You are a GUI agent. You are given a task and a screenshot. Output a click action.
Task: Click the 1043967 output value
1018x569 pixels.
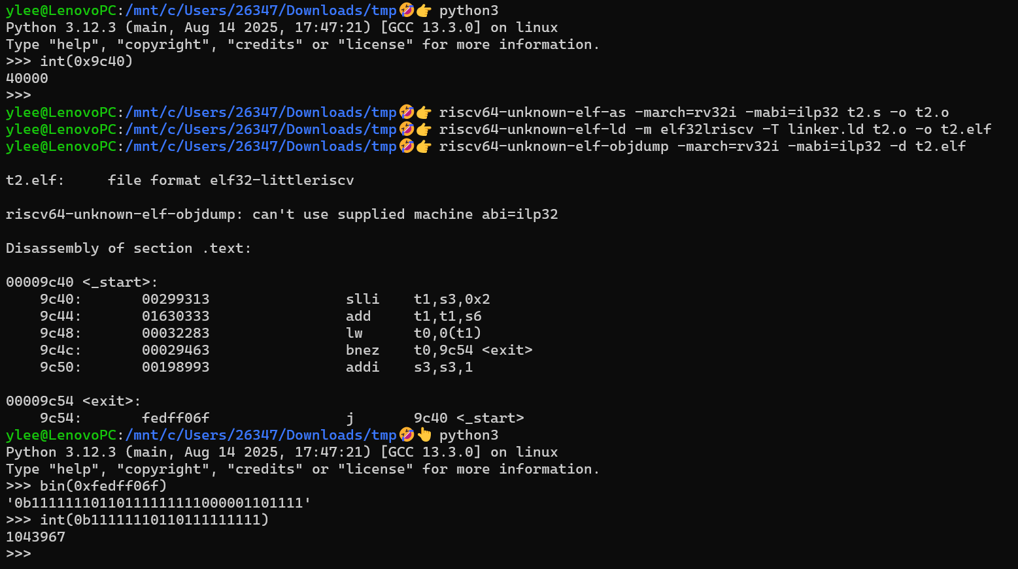tap(35, 537)
